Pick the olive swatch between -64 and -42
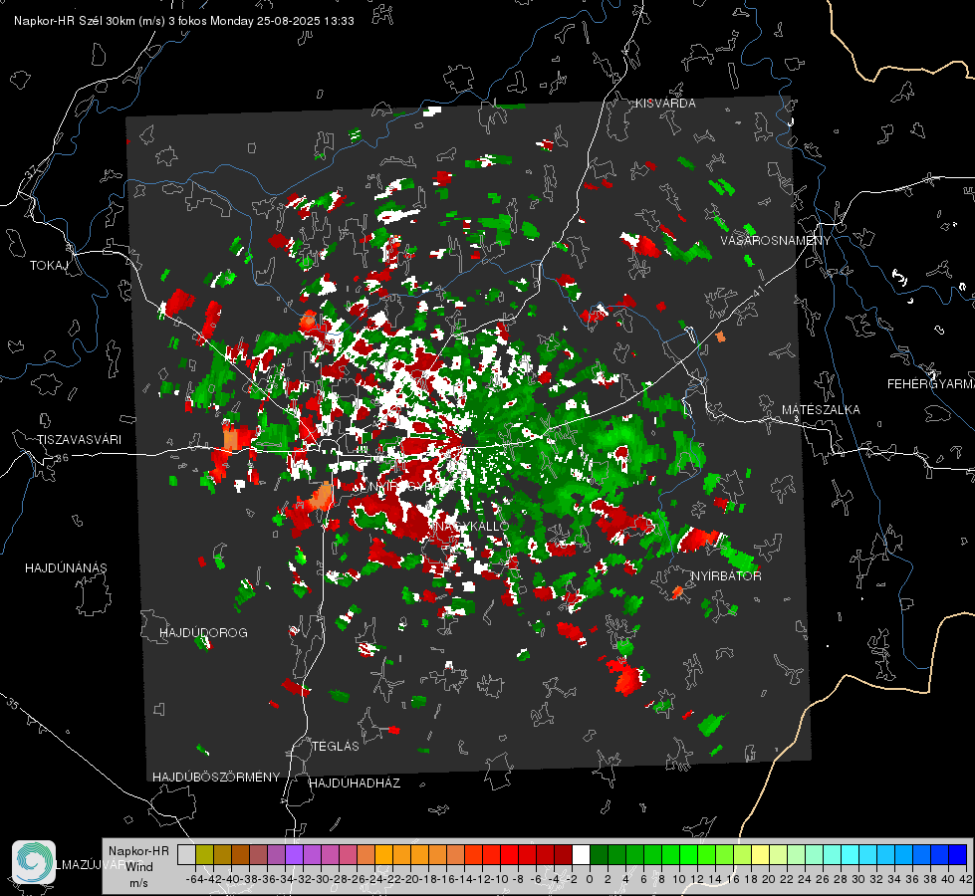 204,854
